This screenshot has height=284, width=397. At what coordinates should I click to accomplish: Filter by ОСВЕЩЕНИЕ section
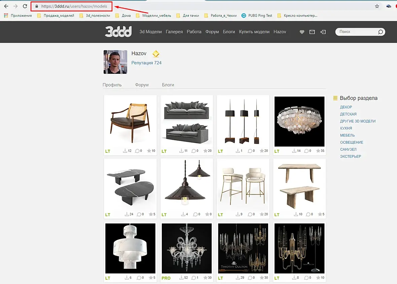point(352,143)
